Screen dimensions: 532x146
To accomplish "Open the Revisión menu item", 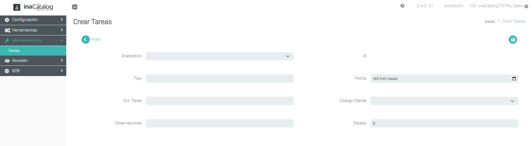I will coord(33,61).
